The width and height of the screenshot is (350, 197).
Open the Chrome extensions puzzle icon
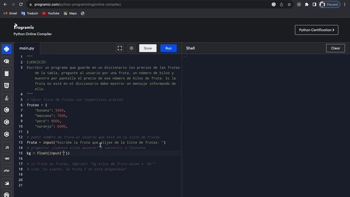coord(307,4)
